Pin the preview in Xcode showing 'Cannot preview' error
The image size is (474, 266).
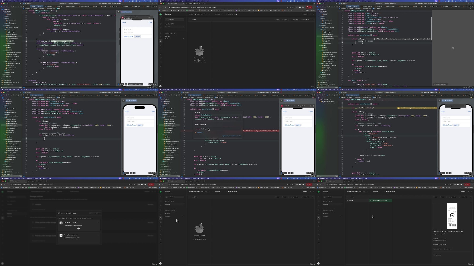click(x=118, y=12)
